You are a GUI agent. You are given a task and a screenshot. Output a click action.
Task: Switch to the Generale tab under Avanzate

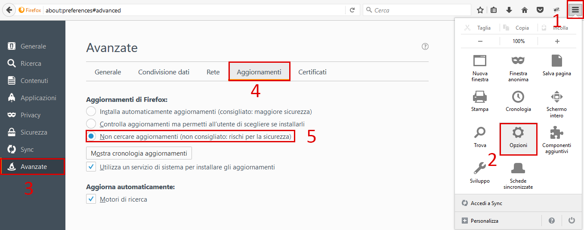click(108, 72)
